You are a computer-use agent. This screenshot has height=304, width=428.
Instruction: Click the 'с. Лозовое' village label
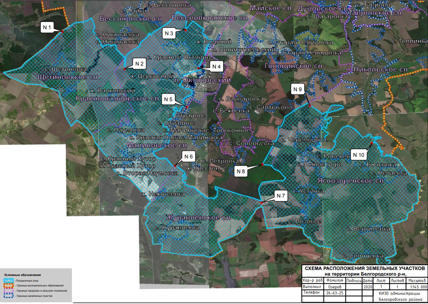[x=305, y=221]
